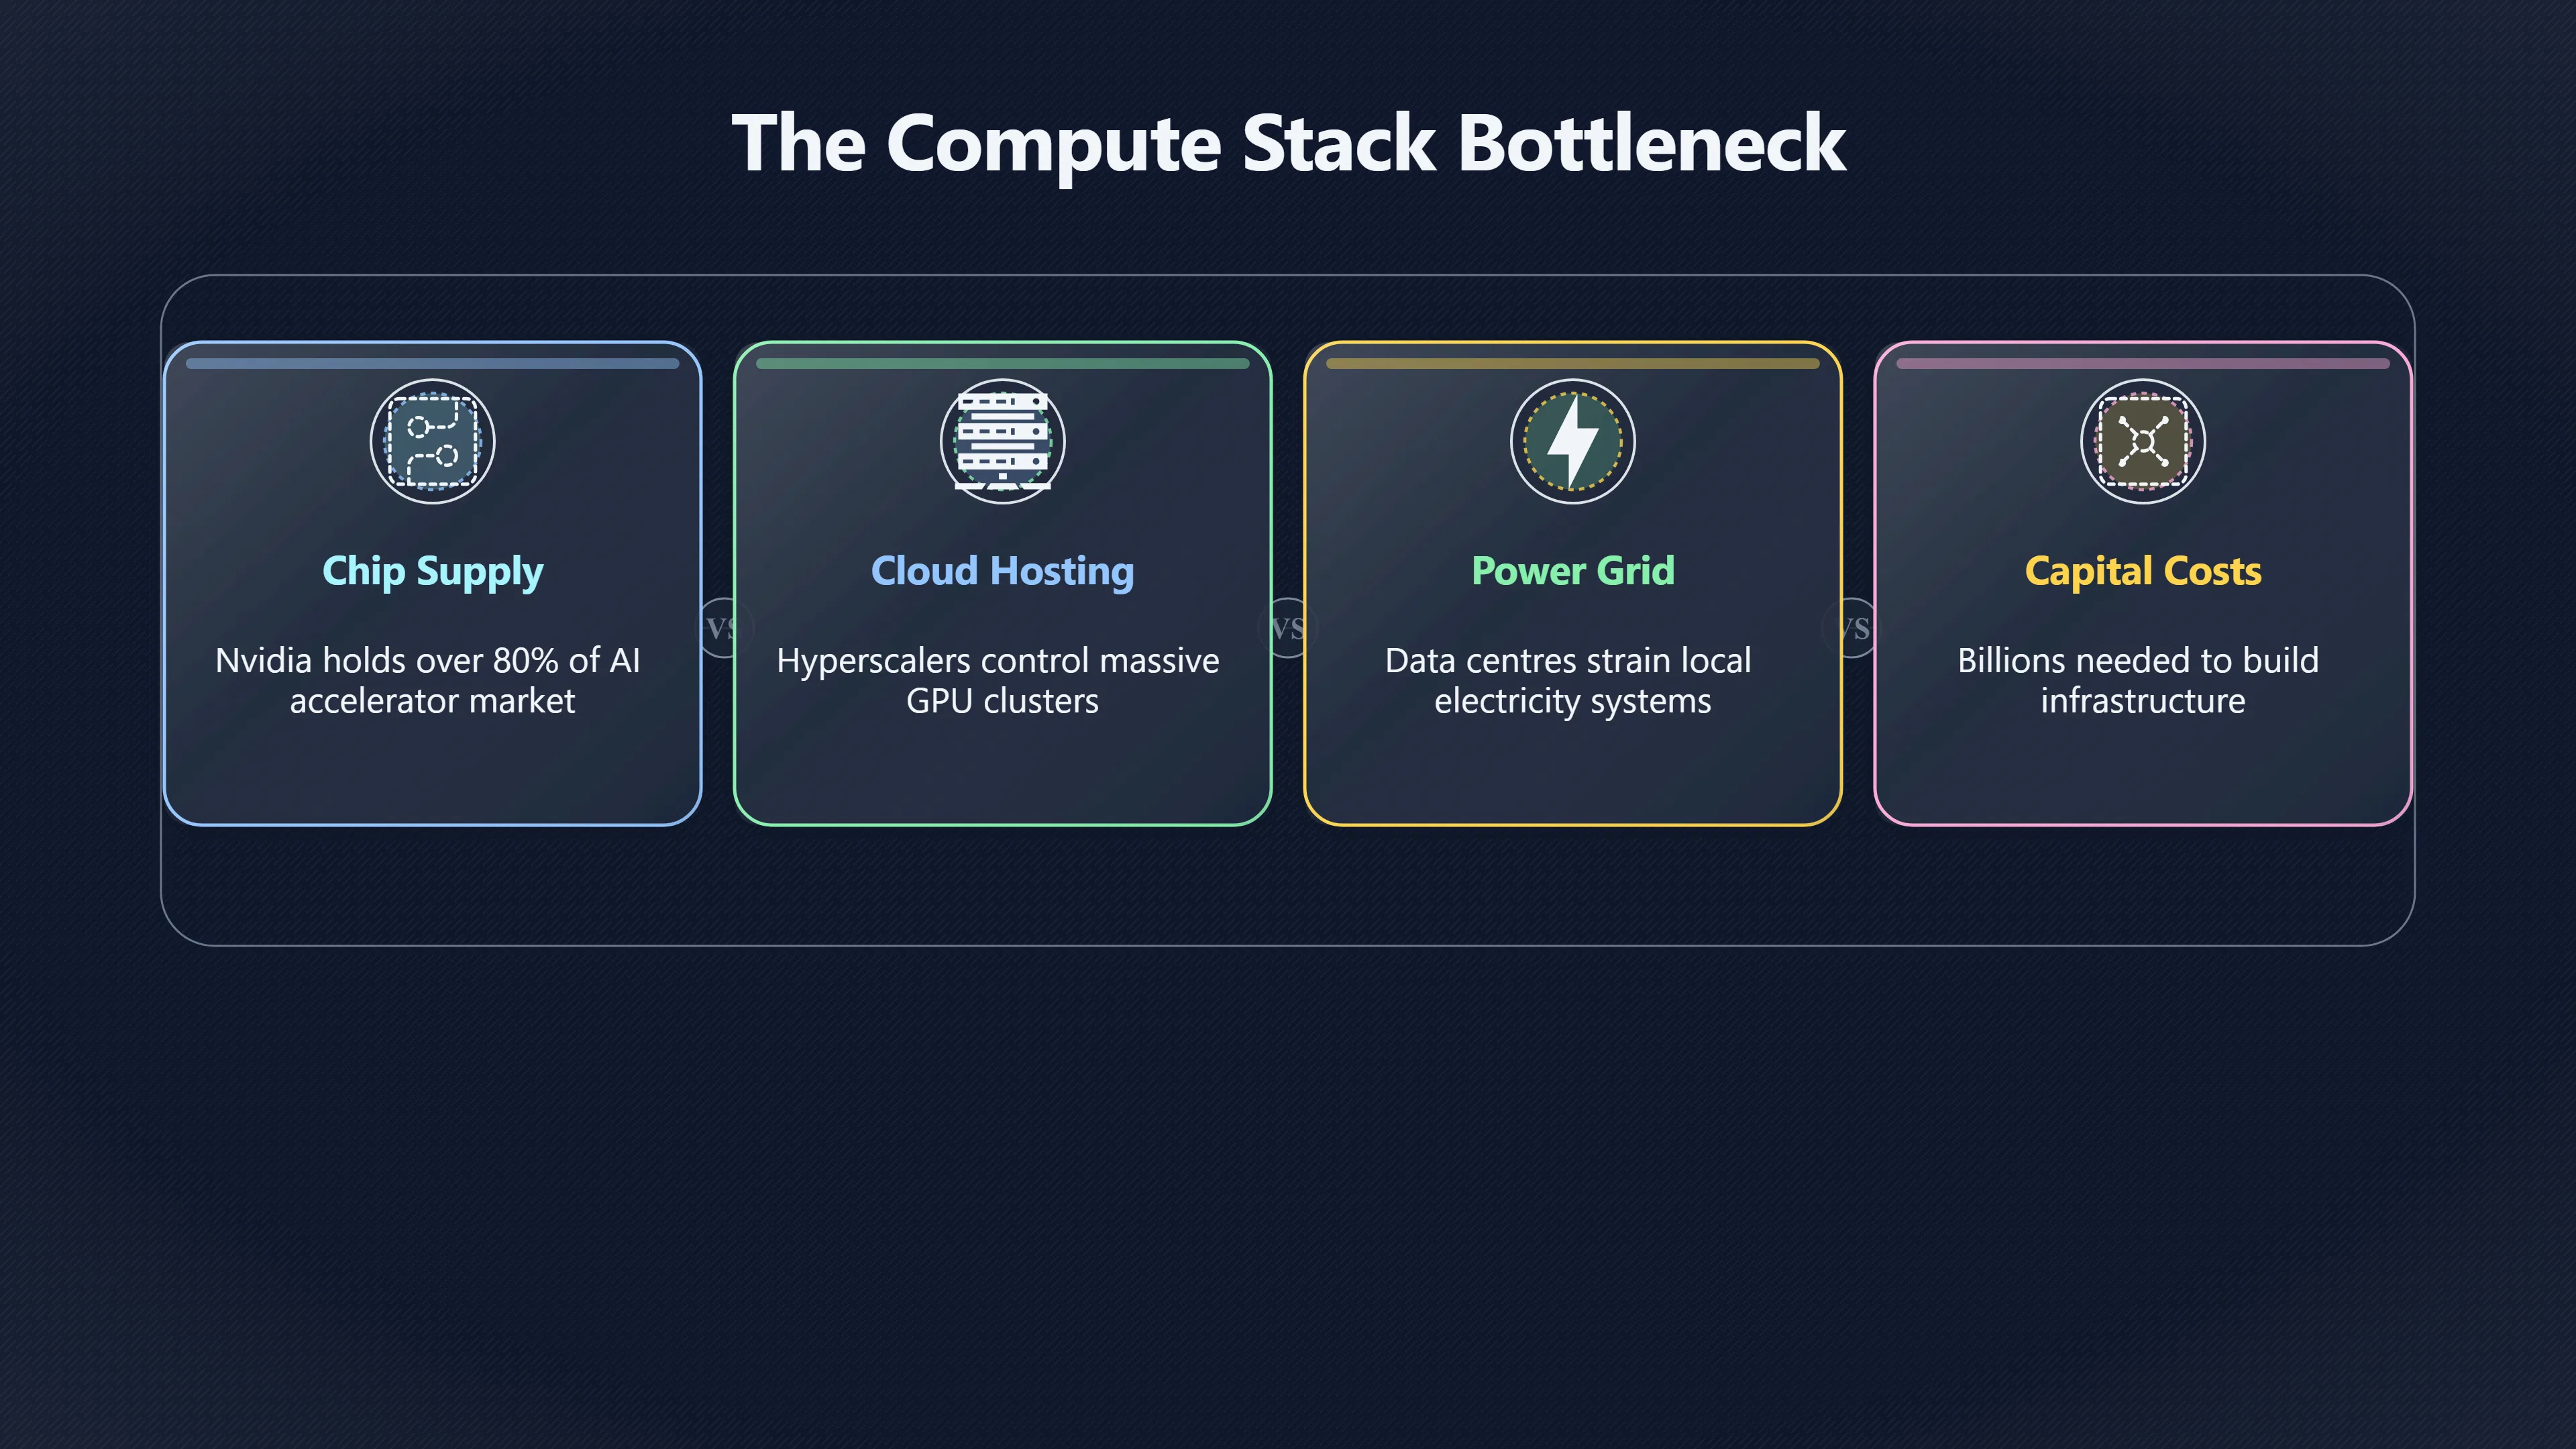Click the VS badge between Cloud Hosting and Power Grid
This screenshot has width=2576, height=1449.
(1288, 628)
